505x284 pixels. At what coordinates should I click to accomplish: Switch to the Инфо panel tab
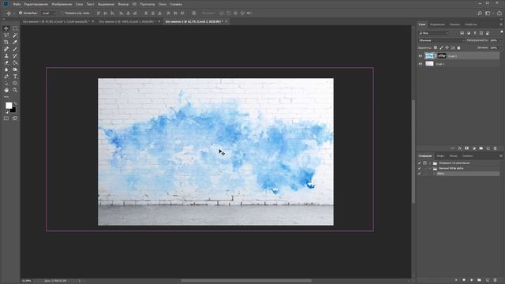click(x=440, y=156)
